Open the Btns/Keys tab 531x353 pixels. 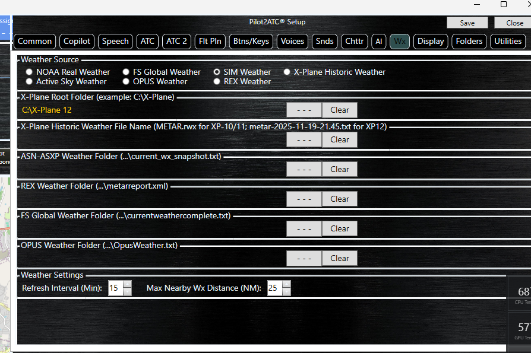(x=251, y=42)
